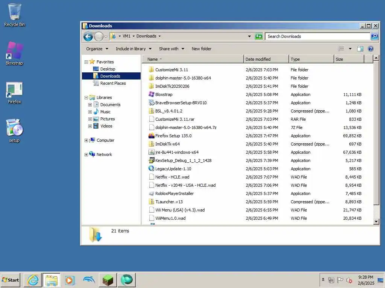
Task: Select the dolphin-master-5.0-16380-x64.7z file
Action: [186, 127]
